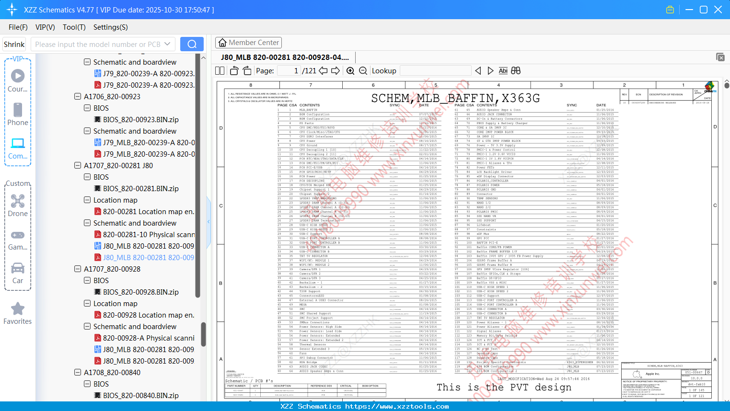Open BIOS_820-00928.BIN.zip in the tree
The height and width of the screenshot is (411, 730).
point(136,292)
